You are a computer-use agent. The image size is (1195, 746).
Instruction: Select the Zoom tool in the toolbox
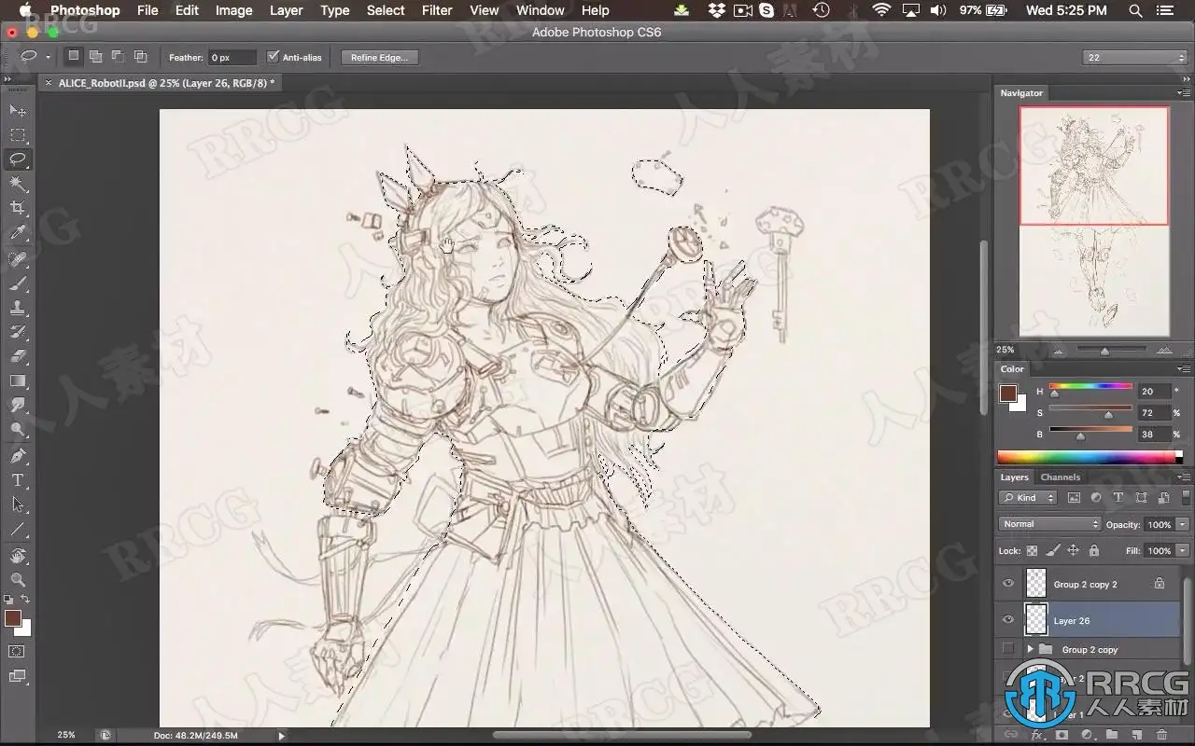(18, 580)
